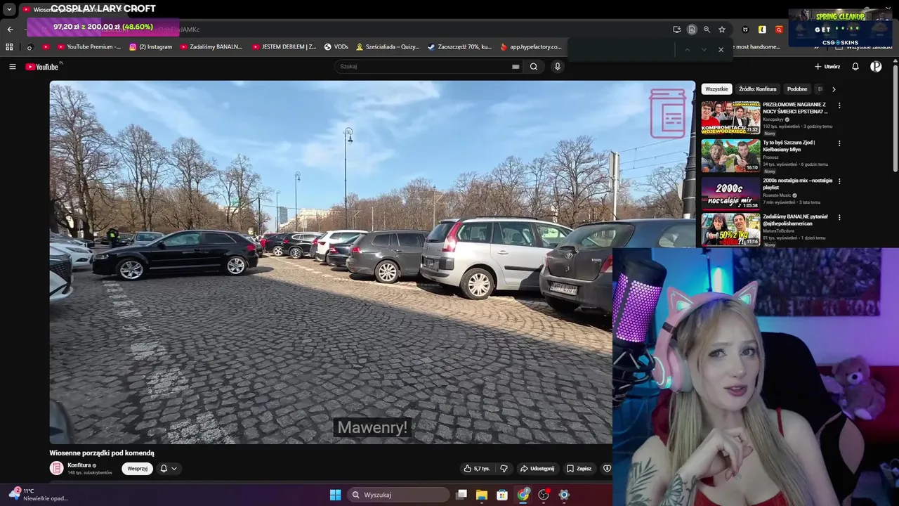This screenshot has height=506, width=899.
Task: Open options menu for PRZEŁOMOWE NAGRANIE video
Action: pos(839,105)
